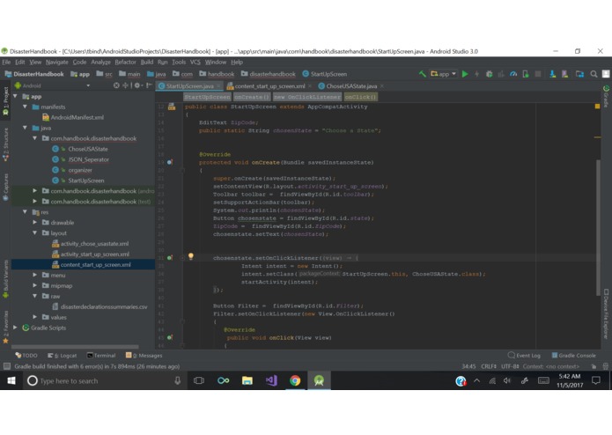Click the Stop square button
Screen dimensions: 612x435
point(538,74)
